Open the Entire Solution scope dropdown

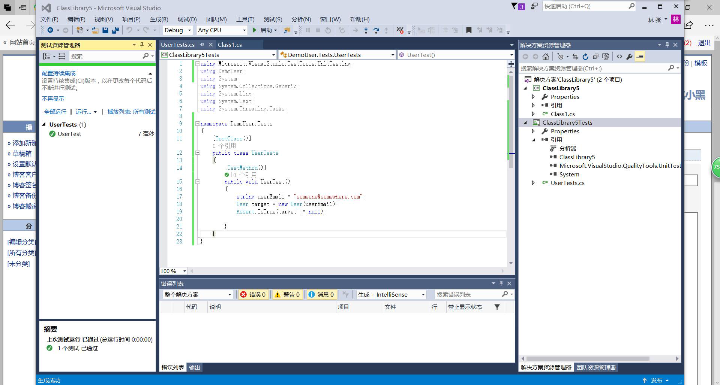point(229,295)
